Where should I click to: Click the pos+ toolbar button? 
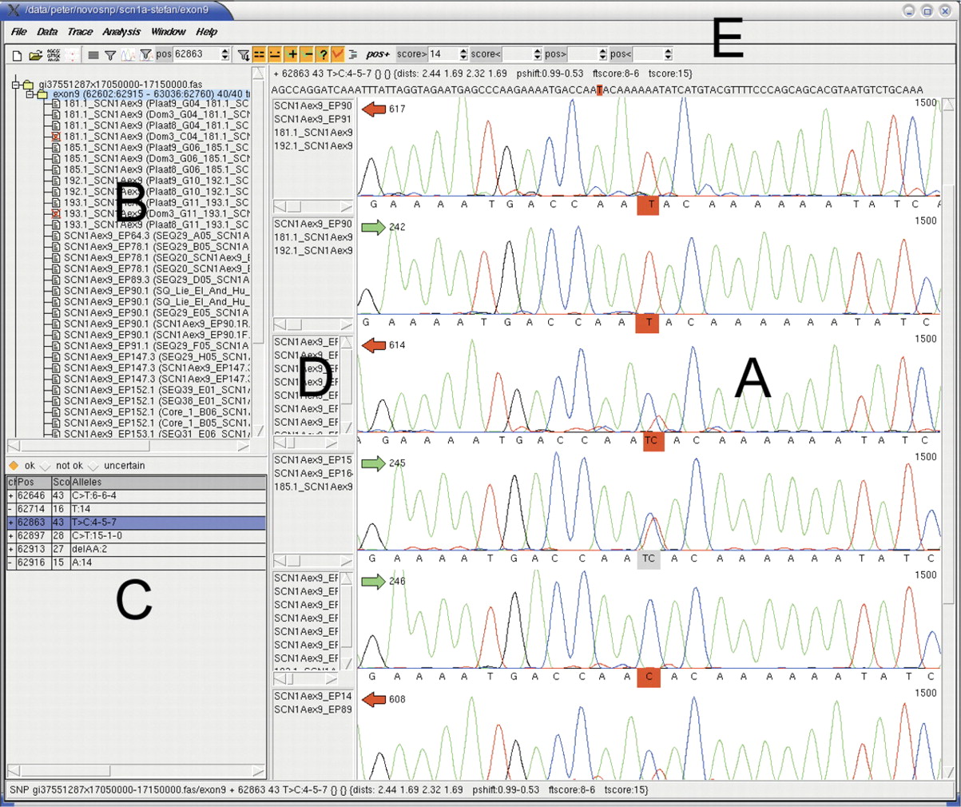click(378, 54)
